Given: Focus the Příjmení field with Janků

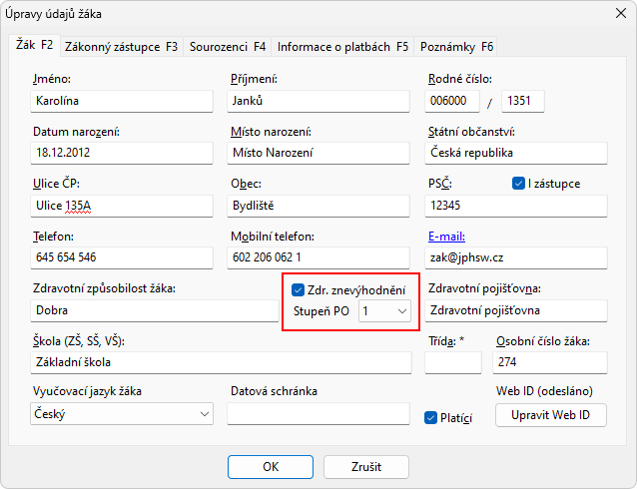Looking at the screenshot, I should pyautogui.click(x=318, y=101).
